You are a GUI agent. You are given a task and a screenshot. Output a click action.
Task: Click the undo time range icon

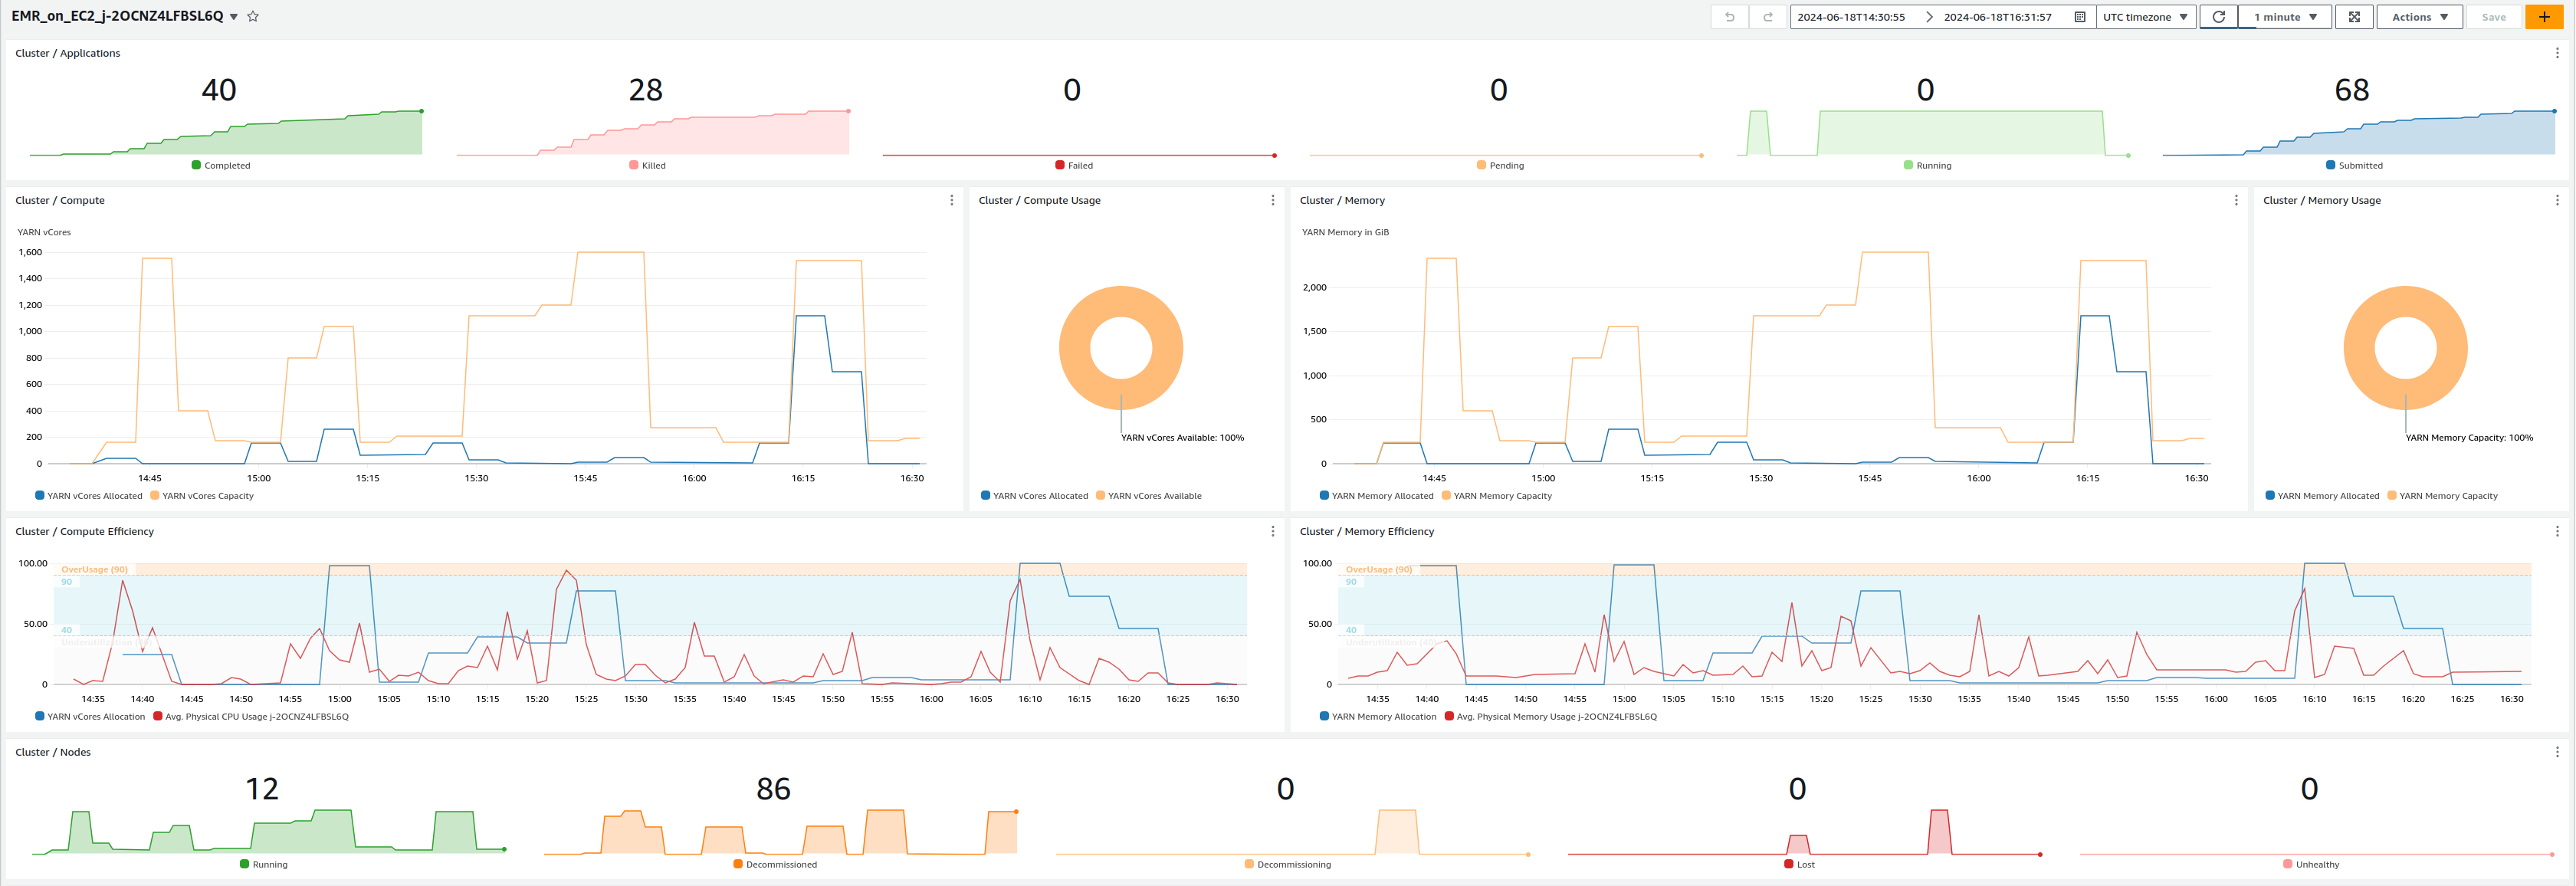pyautogui.click(x=1730, y=17)
